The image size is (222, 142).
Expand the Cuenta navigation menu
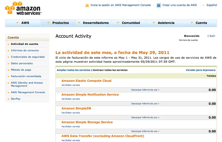(x=199, y=23)
